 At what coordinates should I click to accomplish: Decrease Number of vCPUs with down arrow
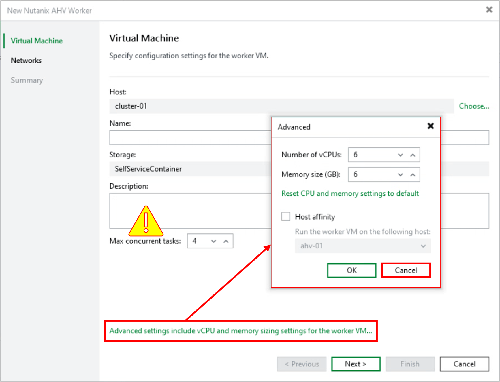point(401,155)
